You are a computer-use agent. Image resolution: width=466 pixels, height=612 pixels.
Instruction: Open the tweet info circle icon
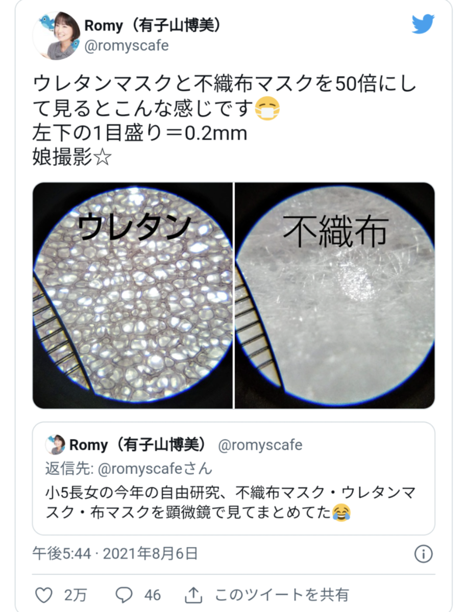[x=423, y=553]
